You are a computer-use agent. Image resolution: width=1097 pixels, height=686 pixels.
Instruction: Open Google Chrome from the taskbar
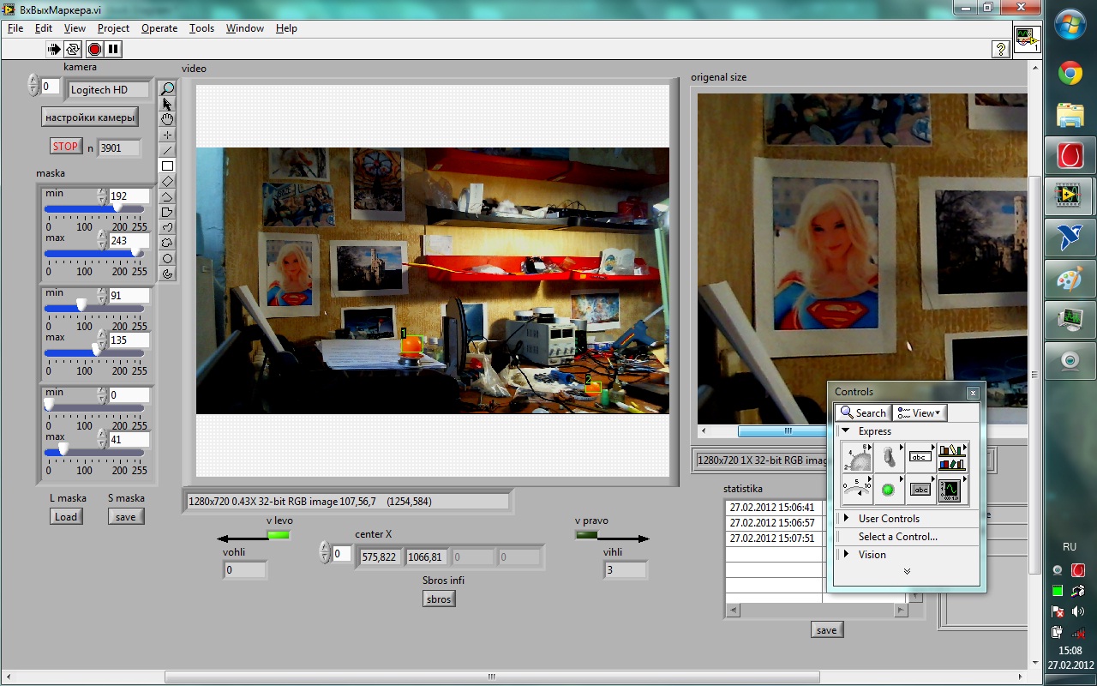[1070, 74]
